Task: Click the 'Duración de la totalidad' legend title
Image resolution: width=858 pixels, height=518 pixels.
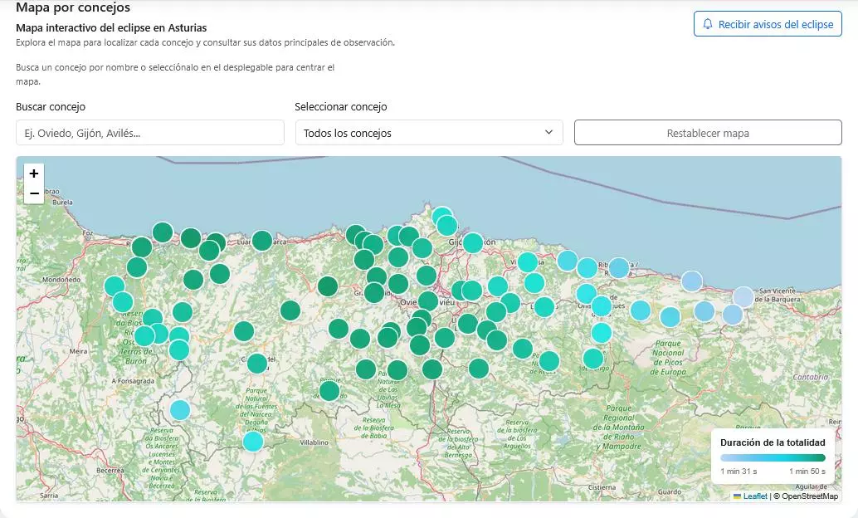Action: tap(773, 442)
